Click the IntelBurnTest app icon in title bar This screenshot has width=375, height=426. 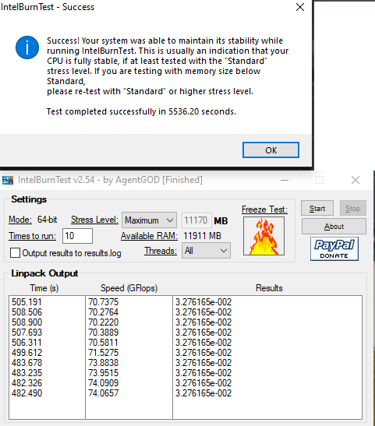click(8, 180)
